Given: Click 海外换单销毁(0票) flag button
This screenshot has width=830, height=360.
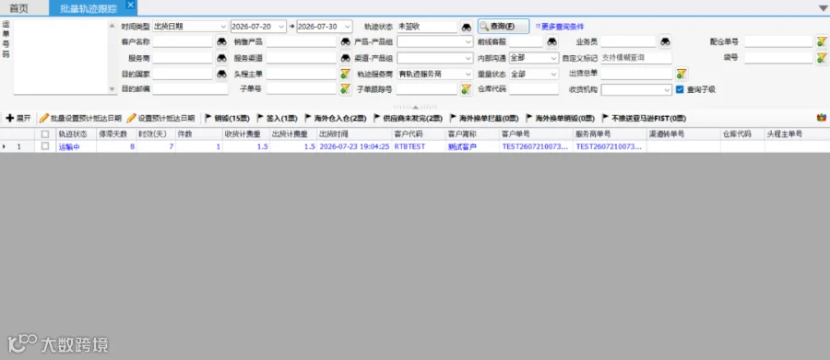Looking at the screenshot, I should [x=560, y=118].
